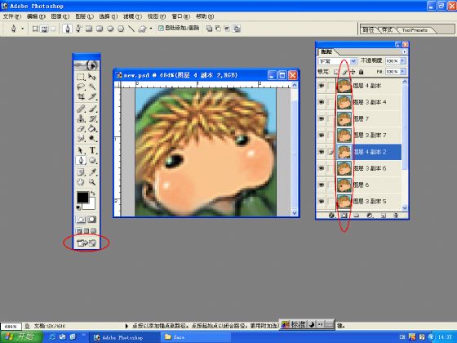Open the opacity slider arrow

tap(403, 60)
